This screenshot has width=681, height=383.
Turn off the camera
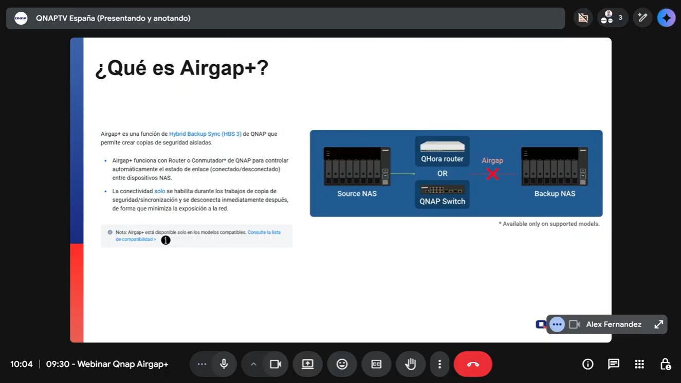(275, 364)
